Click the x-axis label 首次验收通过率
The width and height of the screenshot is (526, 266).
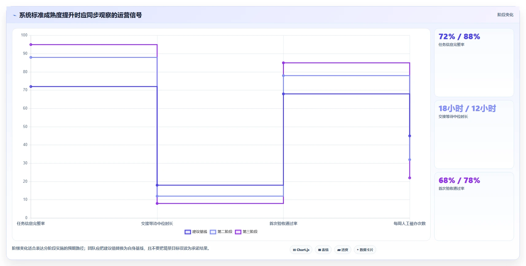283,224
